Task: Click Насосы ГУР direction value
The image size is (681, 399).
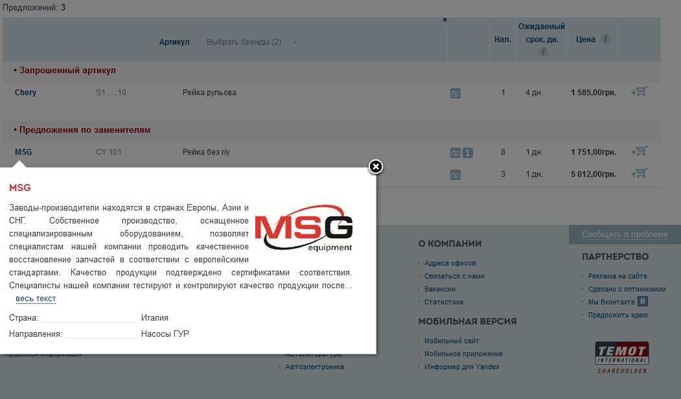Action: [165, 334]
